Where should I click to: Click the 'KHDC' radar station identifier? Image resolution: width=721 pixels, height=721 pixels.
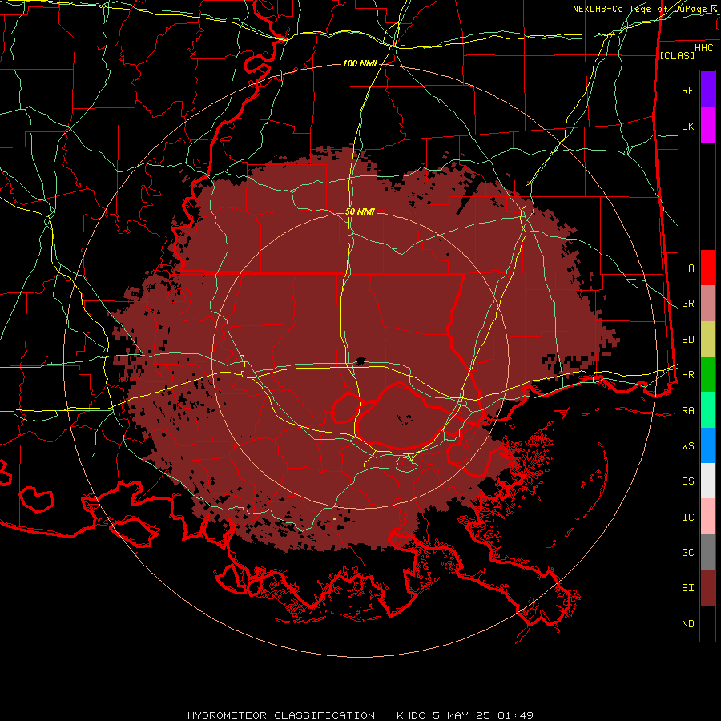pos(413,715)
